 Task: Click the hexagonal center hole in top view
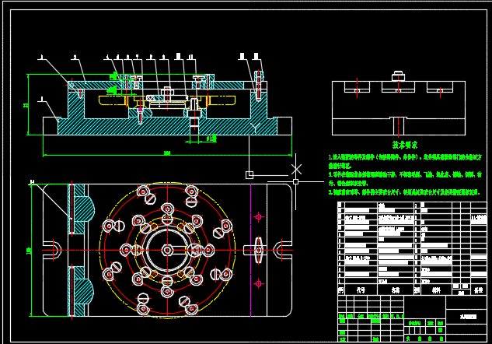click(x=167, y=250)
